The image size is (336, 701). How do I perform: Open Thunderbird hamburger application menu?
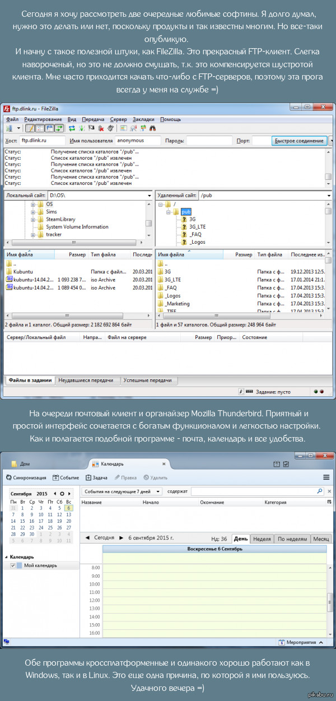326,477
